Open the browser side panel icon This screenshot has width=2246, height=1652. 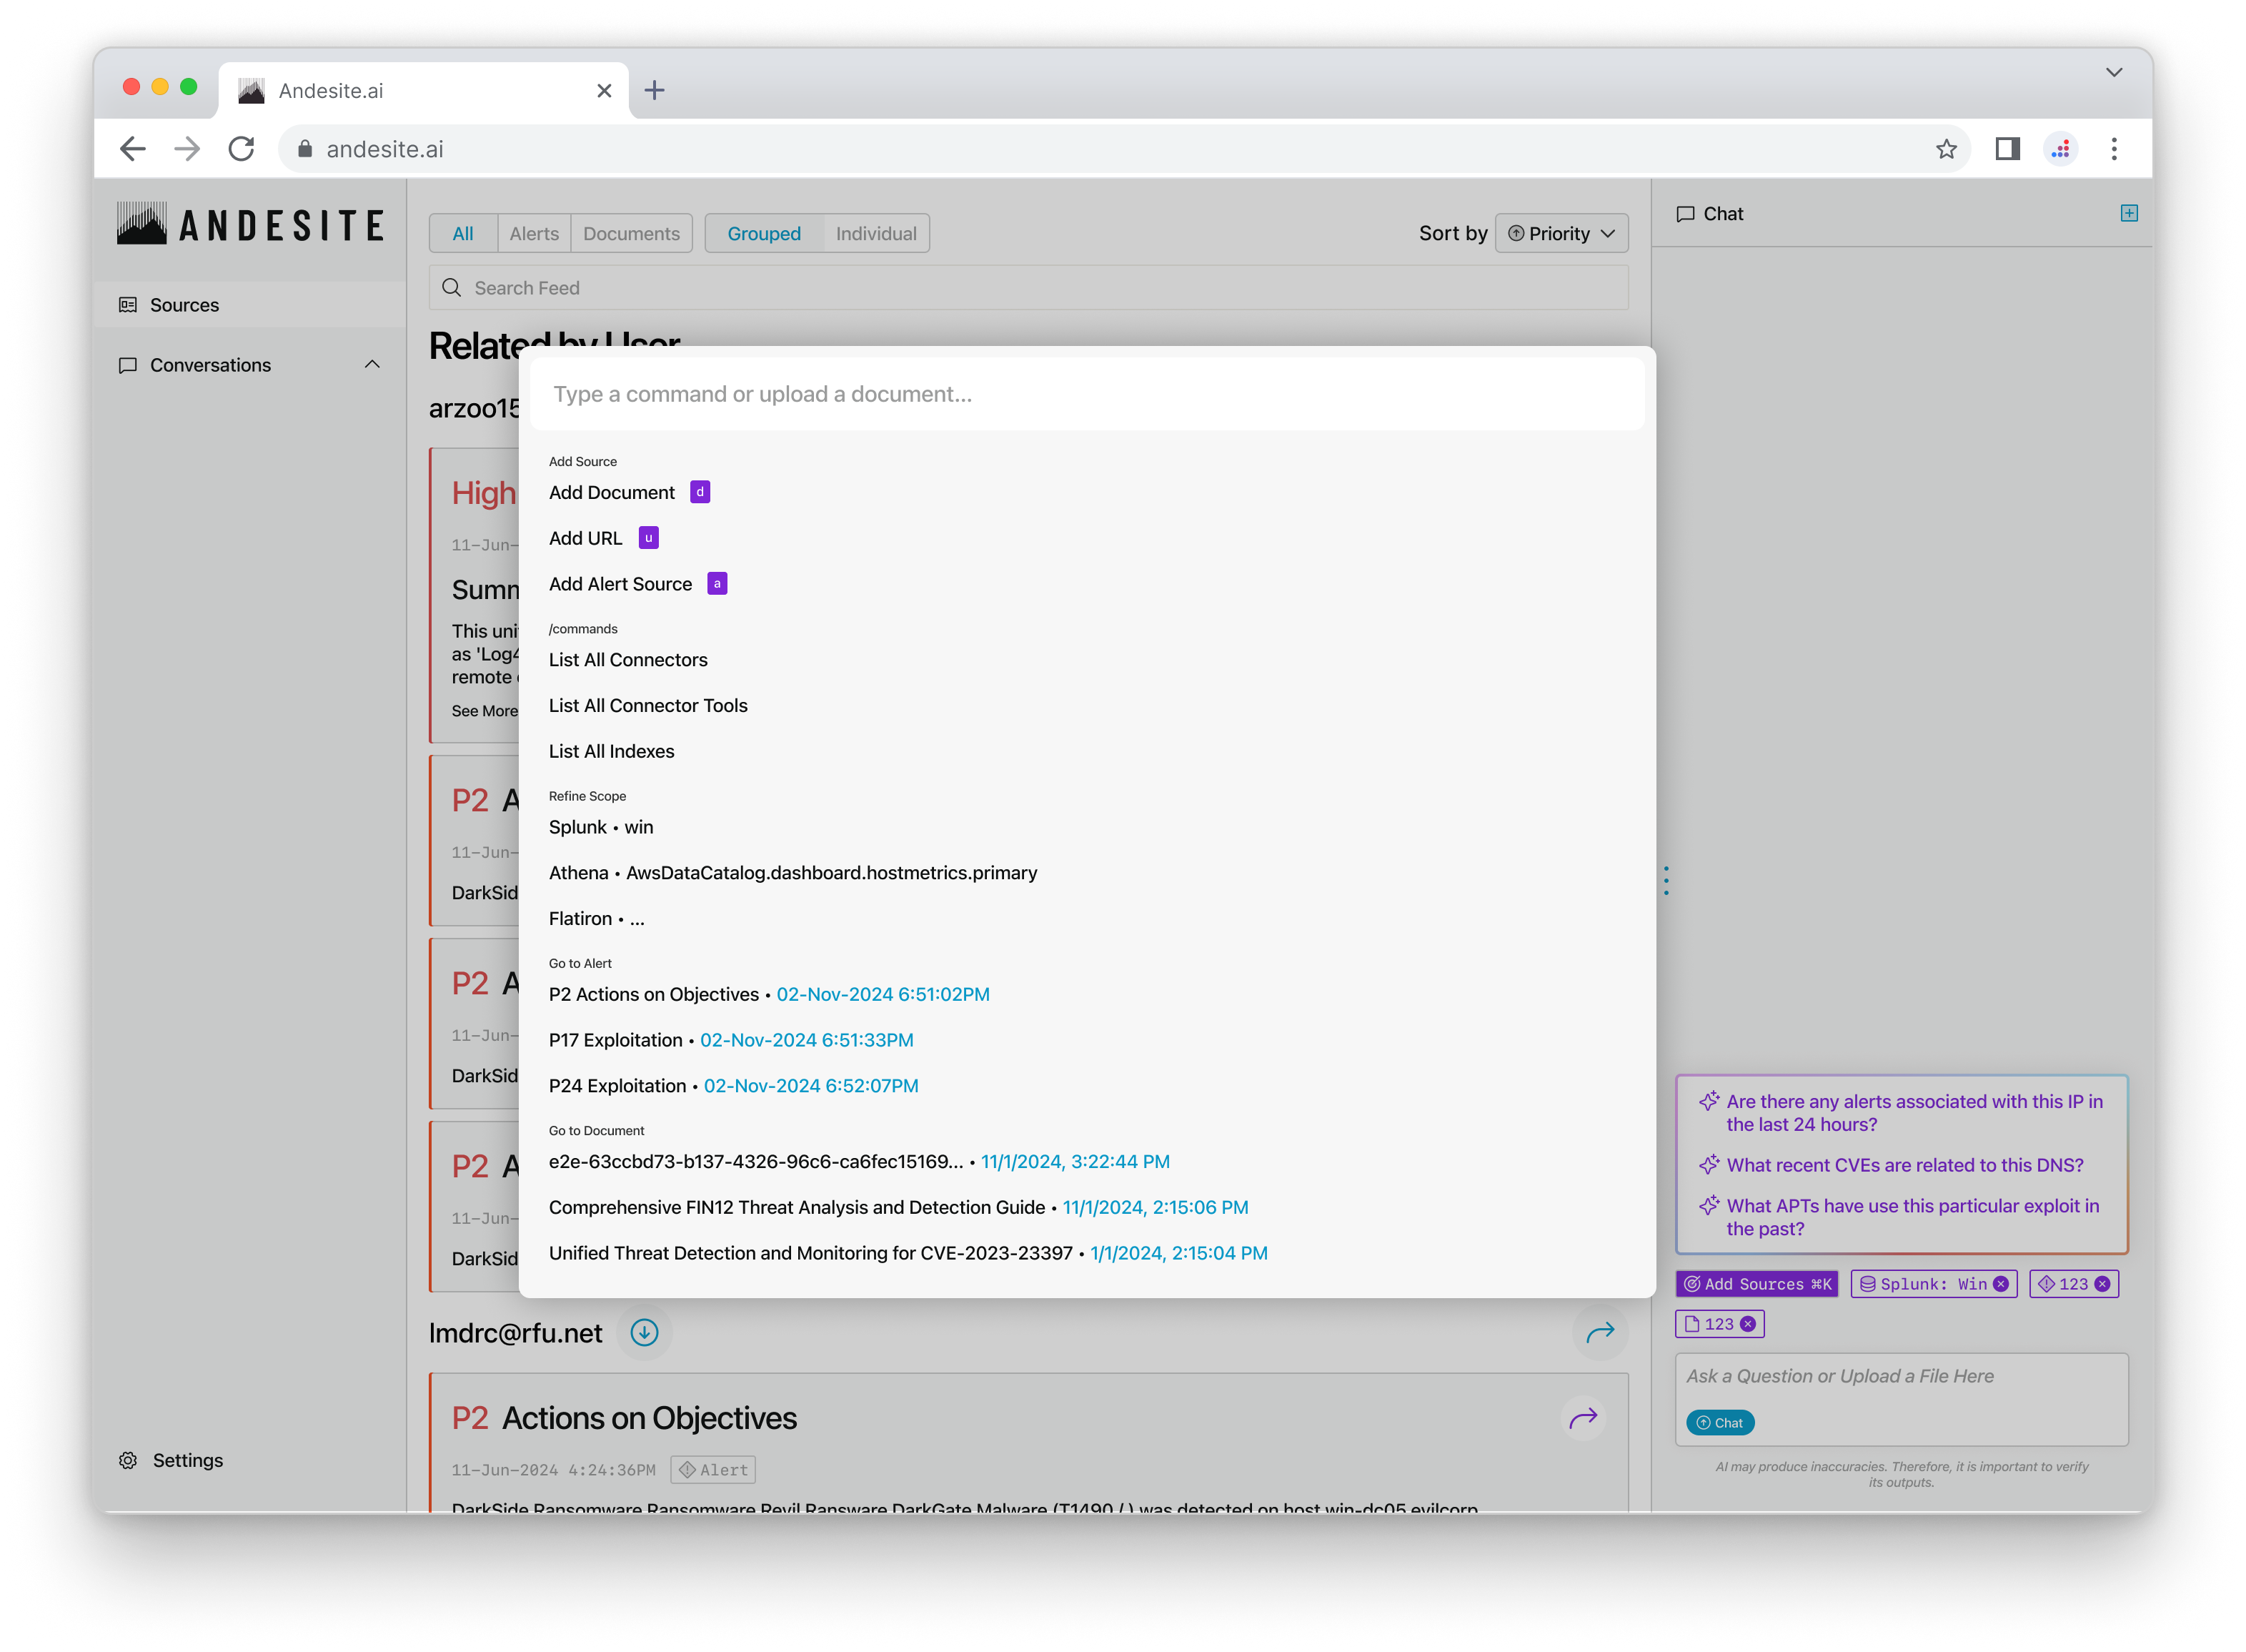[2007, 149]
